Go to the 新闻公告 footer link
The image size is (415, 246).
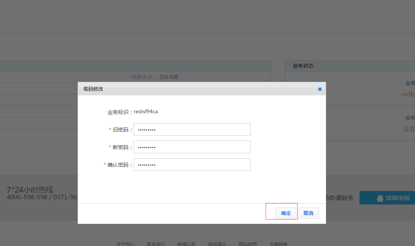186,244
